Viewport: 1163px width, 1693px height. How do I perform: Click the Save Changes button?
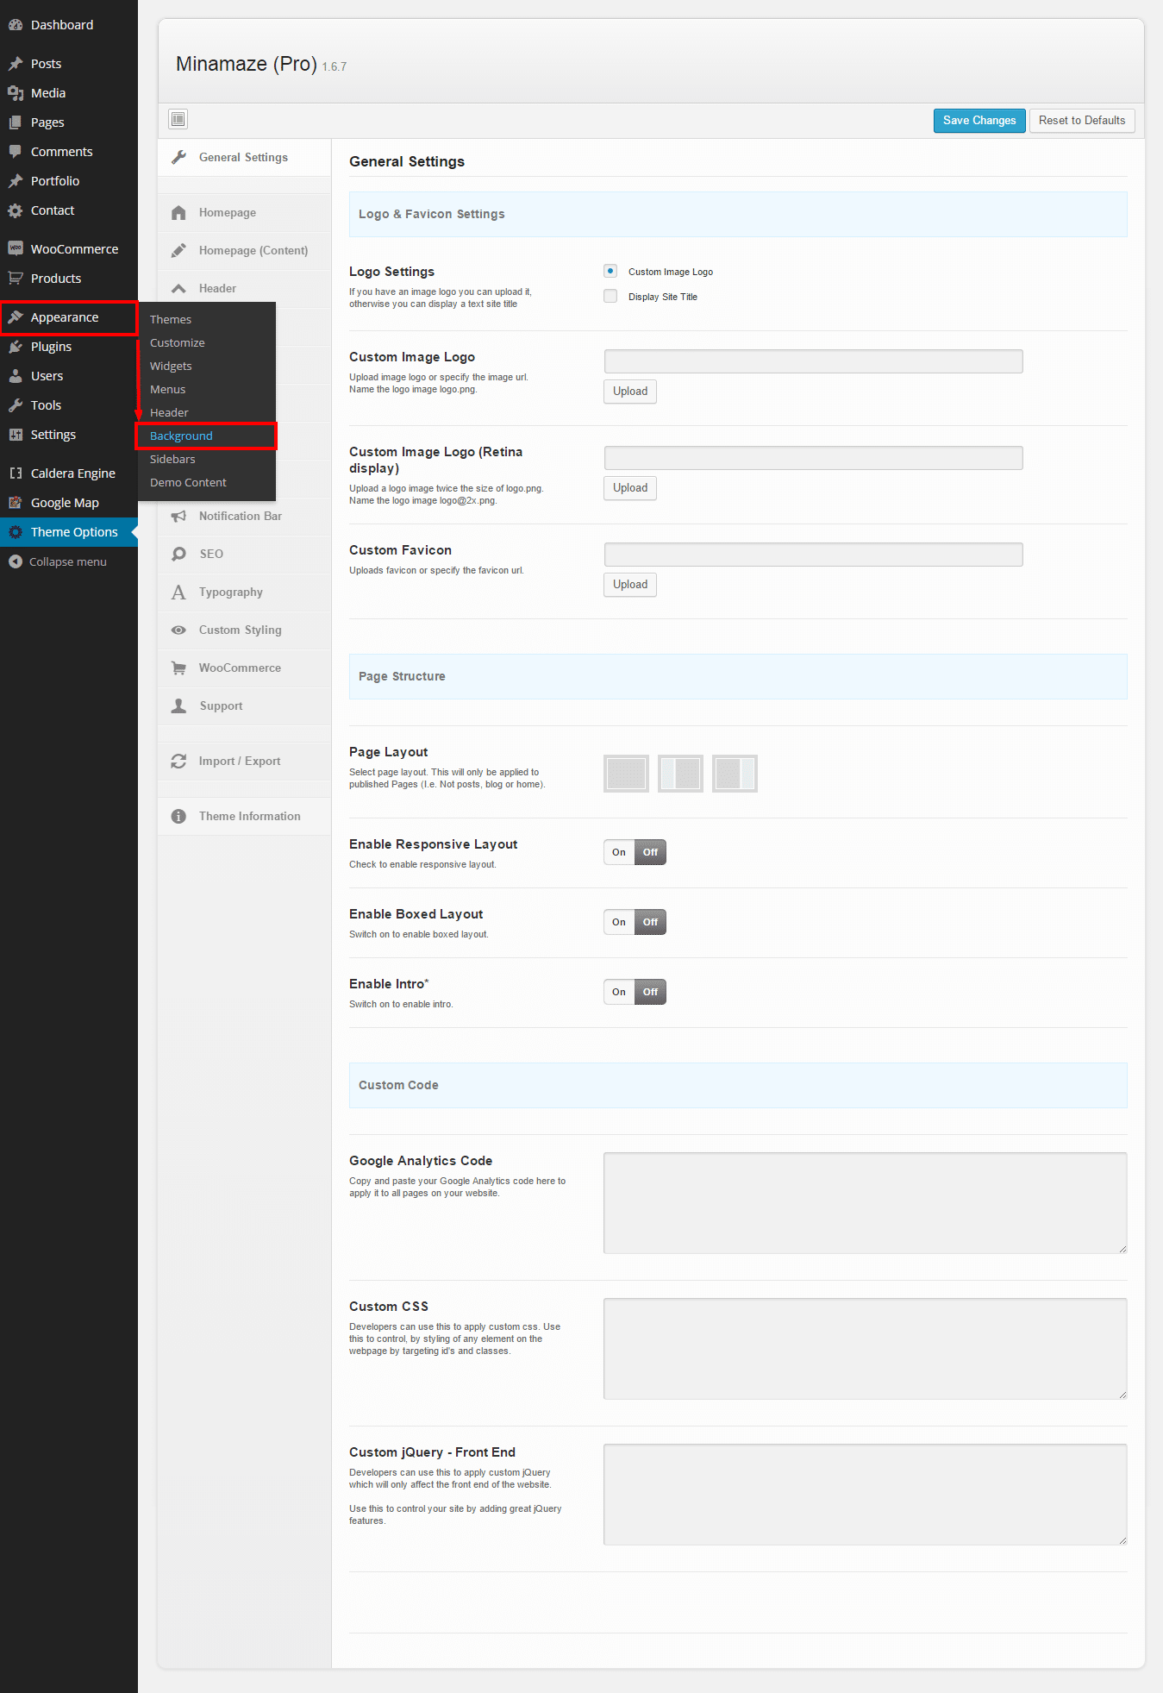pos(979,121)
